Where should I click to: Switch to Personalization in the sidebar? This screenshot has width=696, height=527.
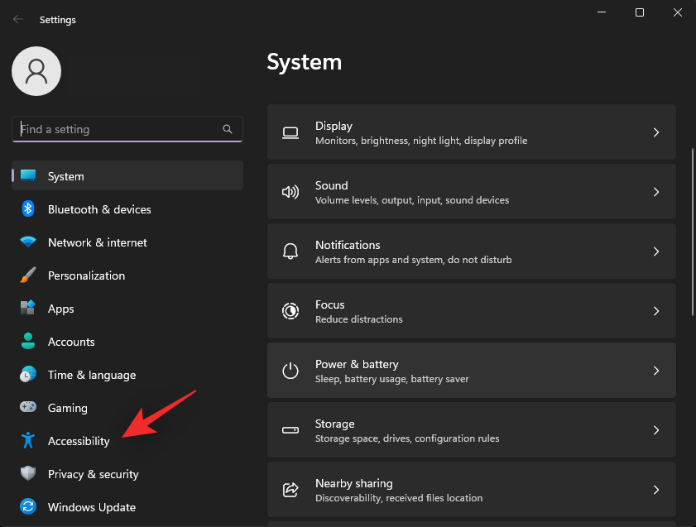coord(86,275)
